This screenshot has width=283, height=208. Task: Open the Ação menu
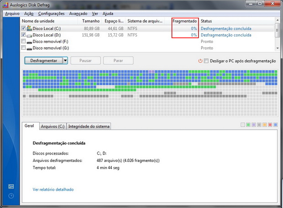pyautogui.click(x=29, y=14)
